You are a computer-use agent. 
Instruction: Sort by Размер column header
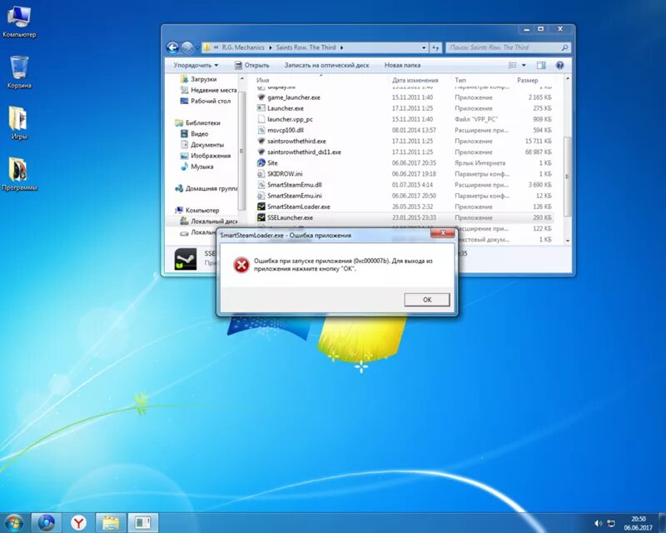click(x=528, y=80)
